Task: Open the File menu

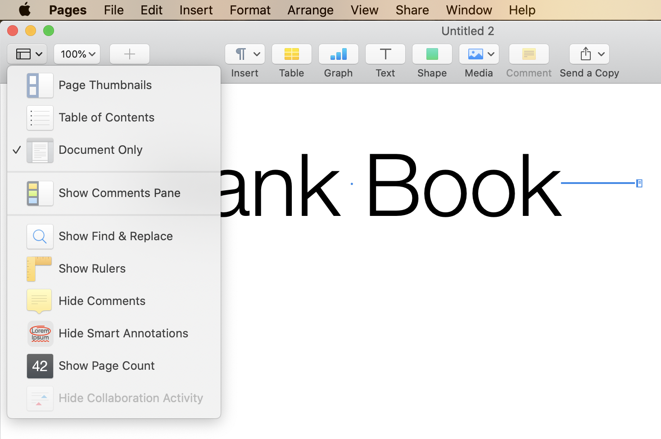Action: click(114, 10)
